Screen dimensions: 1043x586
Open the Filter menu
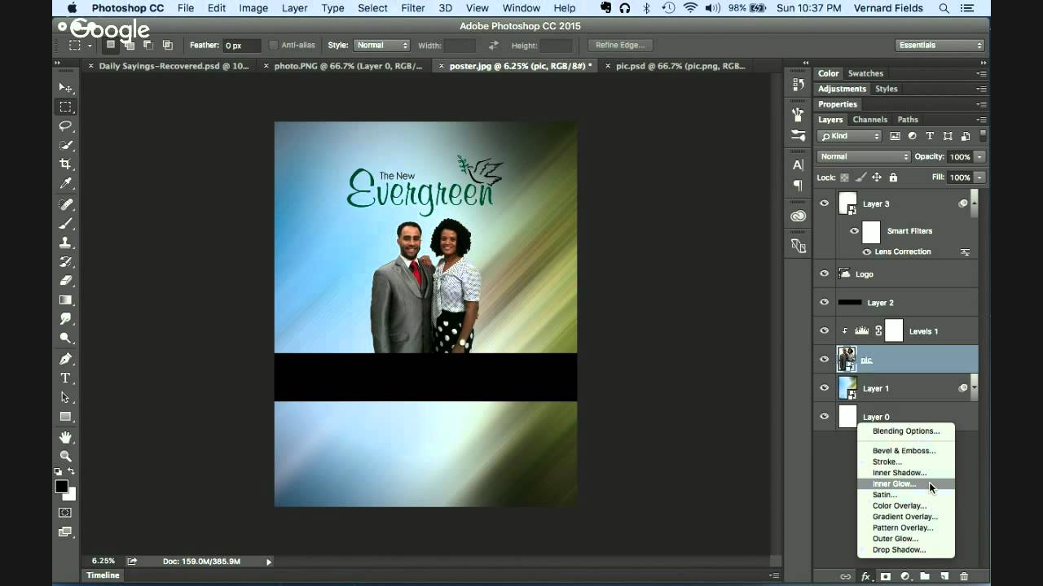pyautogui.click(x=413, y=8)
